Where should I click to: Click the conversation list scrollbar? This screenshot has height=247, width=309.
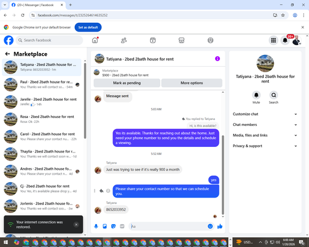click(x=85, y=101)
